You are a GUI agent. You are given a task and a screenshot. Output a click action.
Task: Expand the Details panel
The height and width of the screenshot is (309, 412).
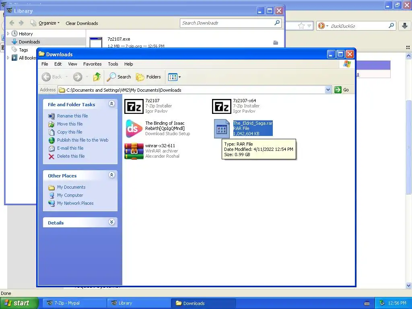pyautogui.click(x=111, y=222)
